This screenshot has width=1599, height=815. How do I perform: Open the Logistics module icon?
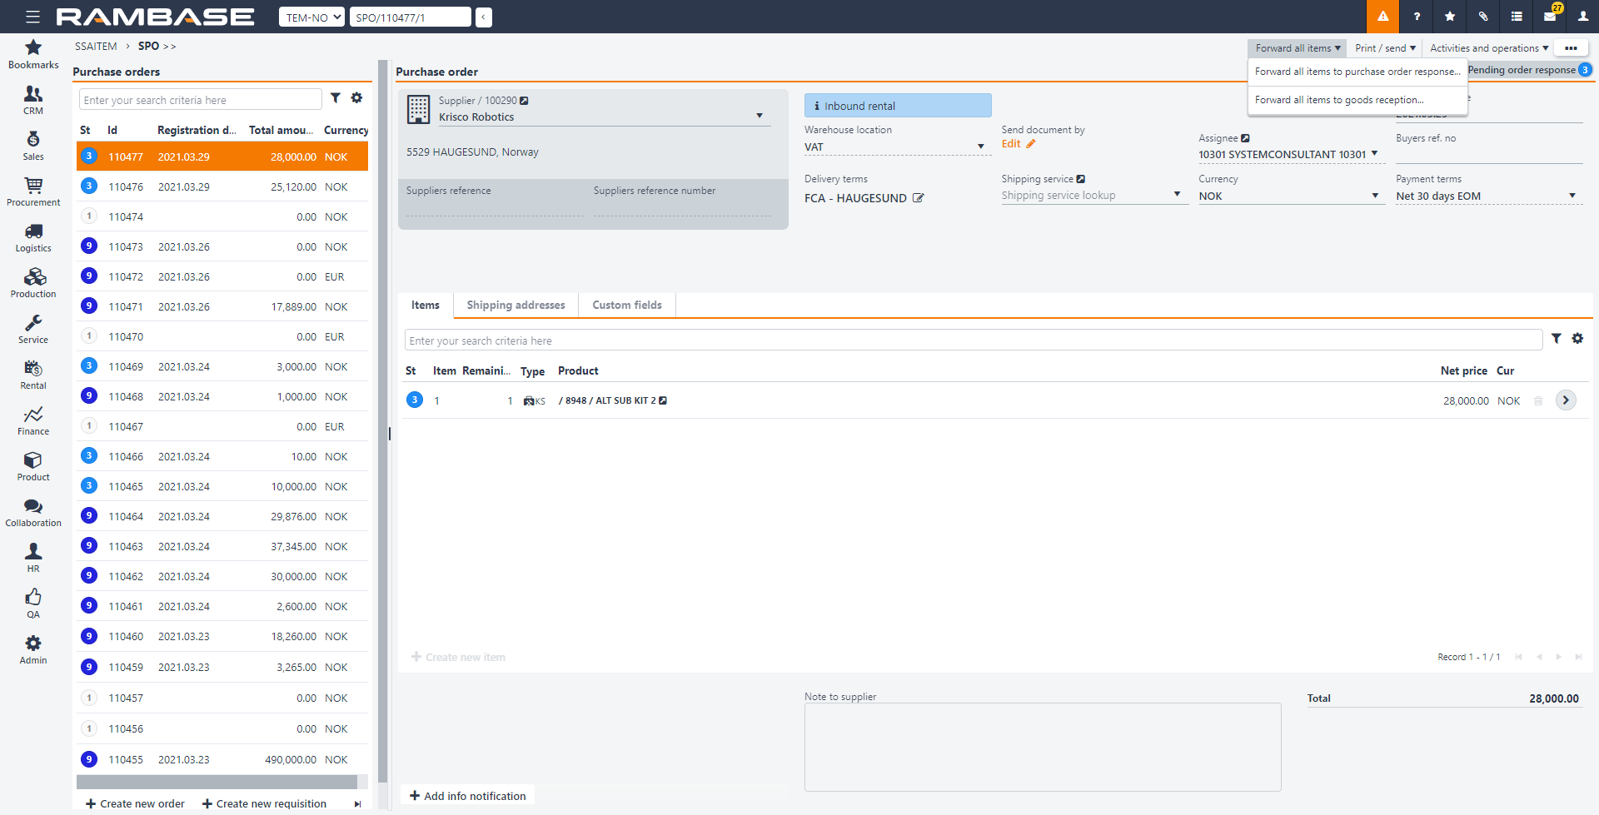tap(33, 237)
